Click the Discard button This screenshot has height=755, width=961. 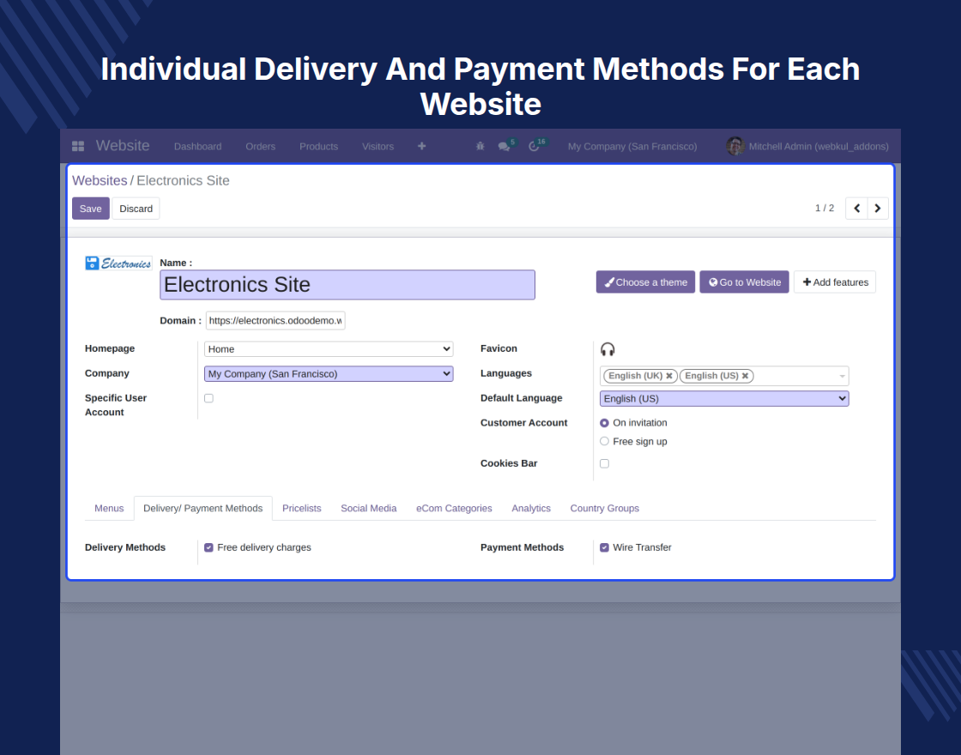[x=136, y=208]
